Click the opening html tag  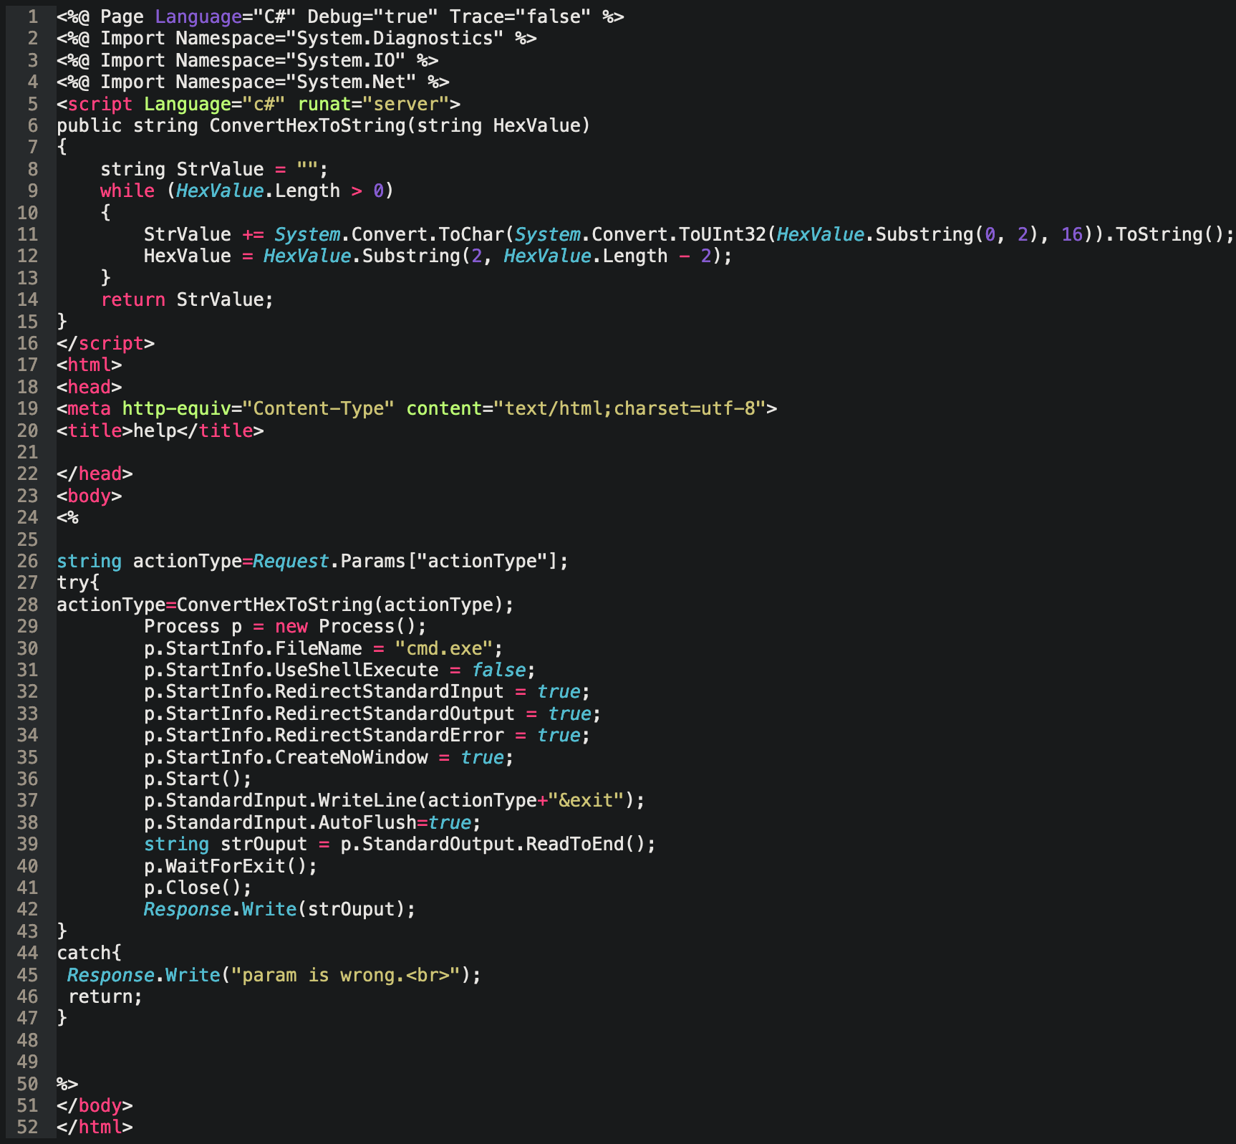point(90,365)
